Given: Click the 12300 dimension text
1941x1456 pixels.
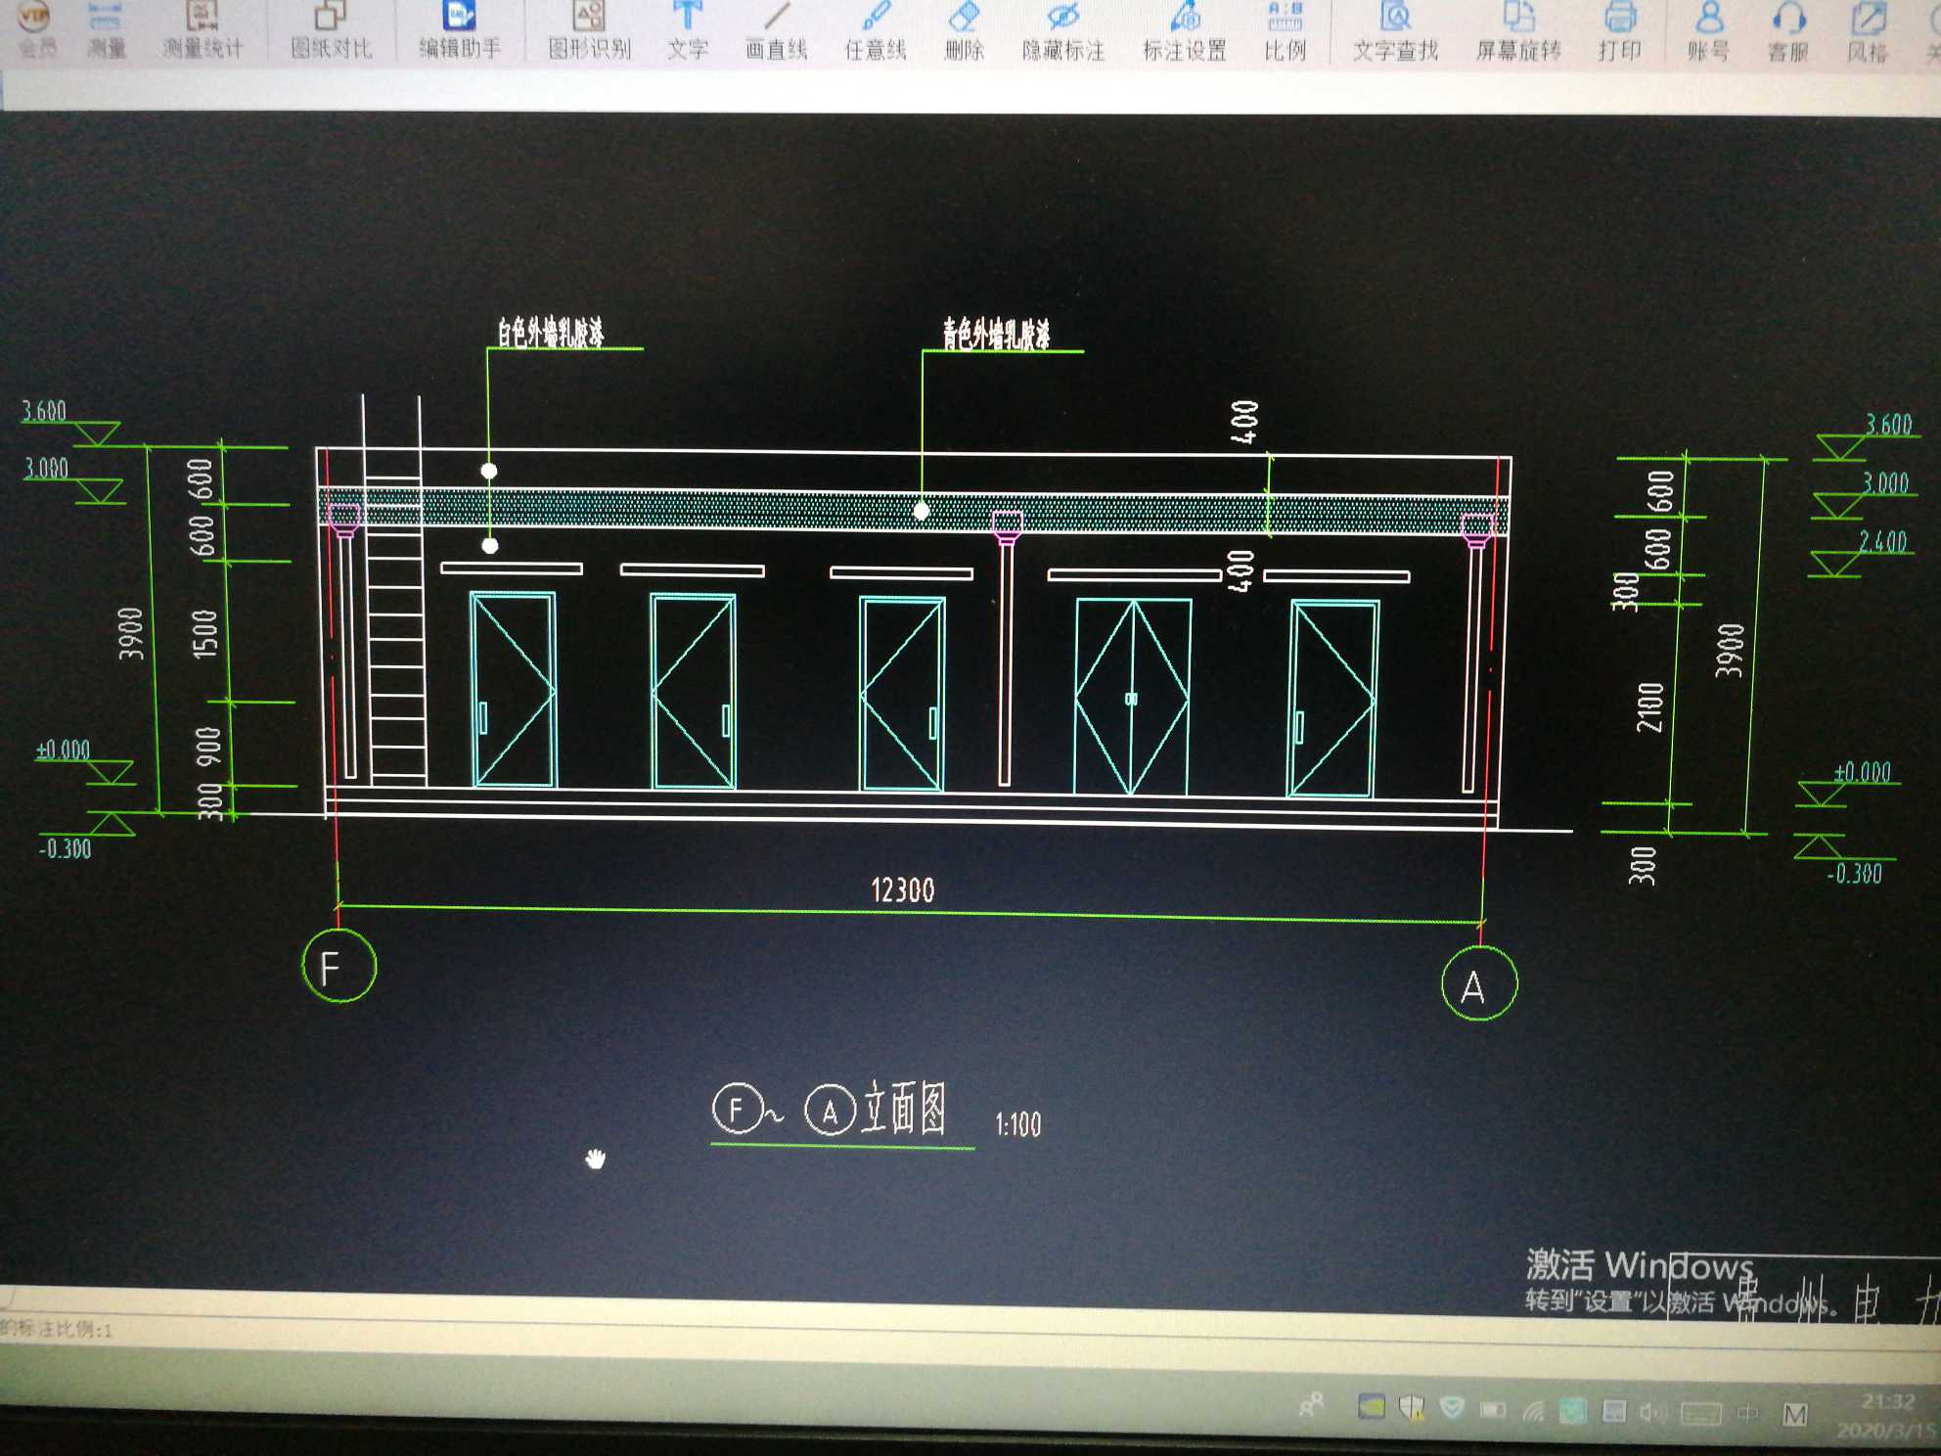Looking at the screenshot, I should coord(902,890).
